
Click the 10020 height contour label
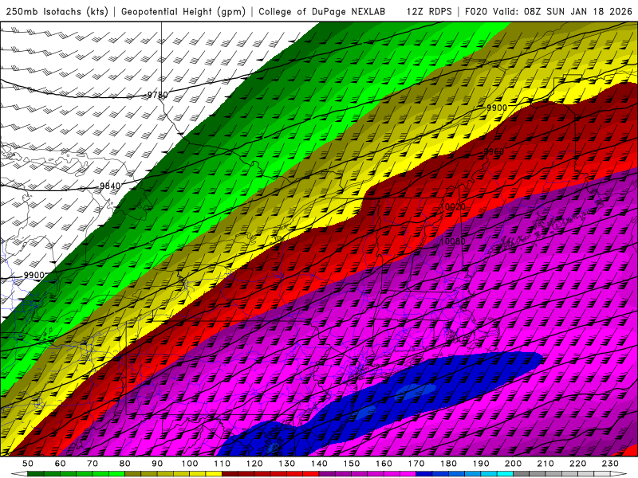[453, 207]
